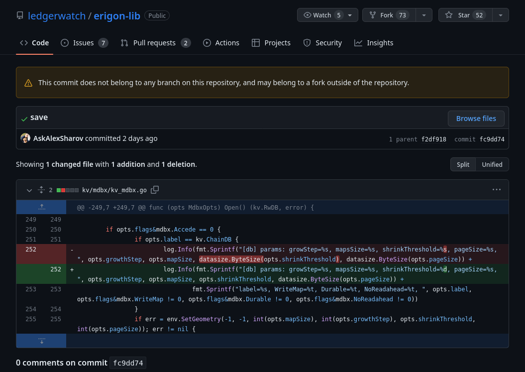The width and height of the screenshot is (525, 372).
Task: Star the erigon-lib repository
Action: (465, 15)
